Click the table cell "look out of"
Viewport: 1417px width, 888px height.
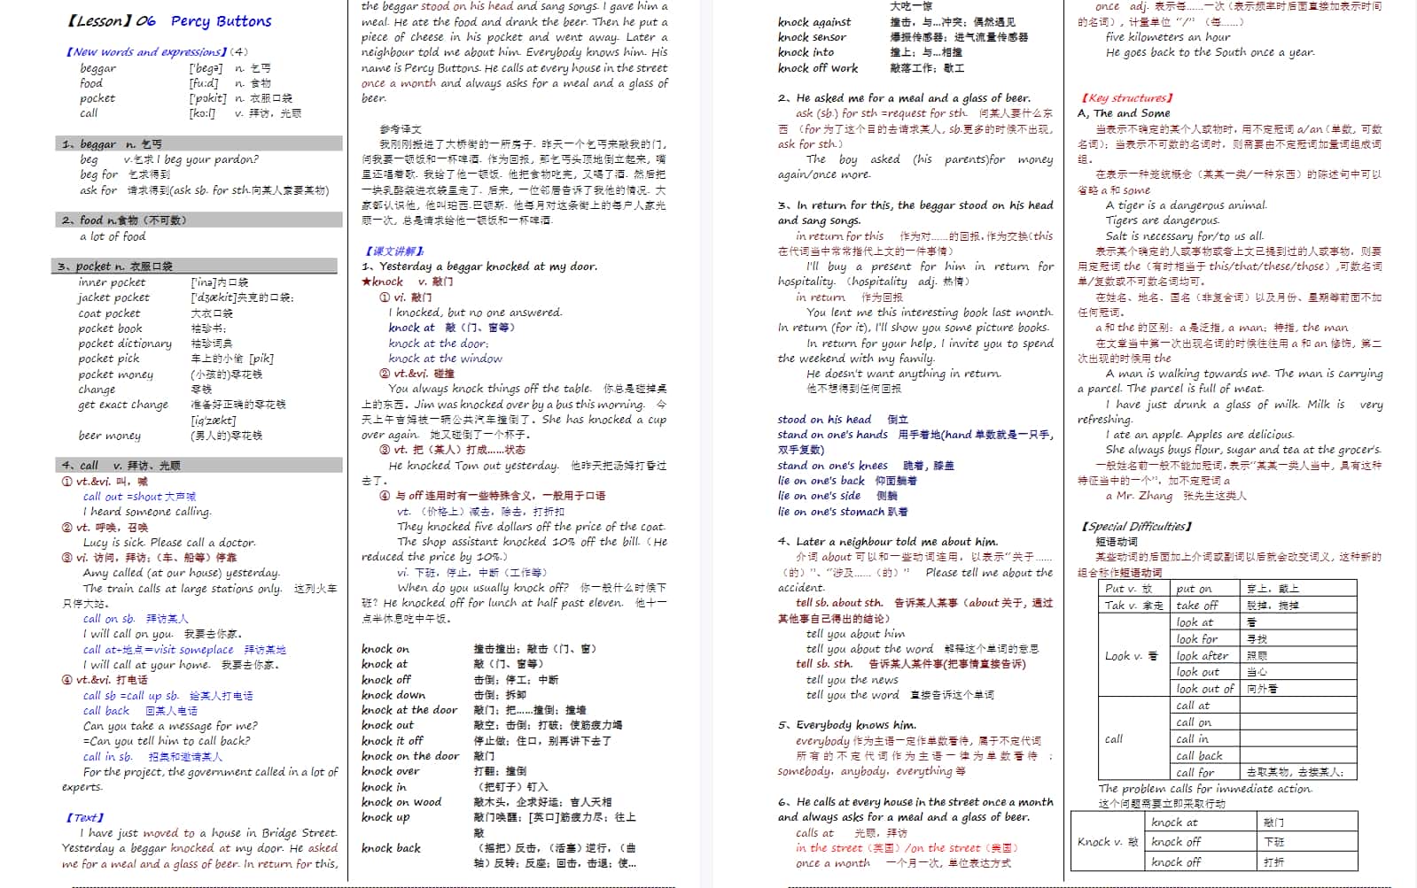pos(1205,689)
